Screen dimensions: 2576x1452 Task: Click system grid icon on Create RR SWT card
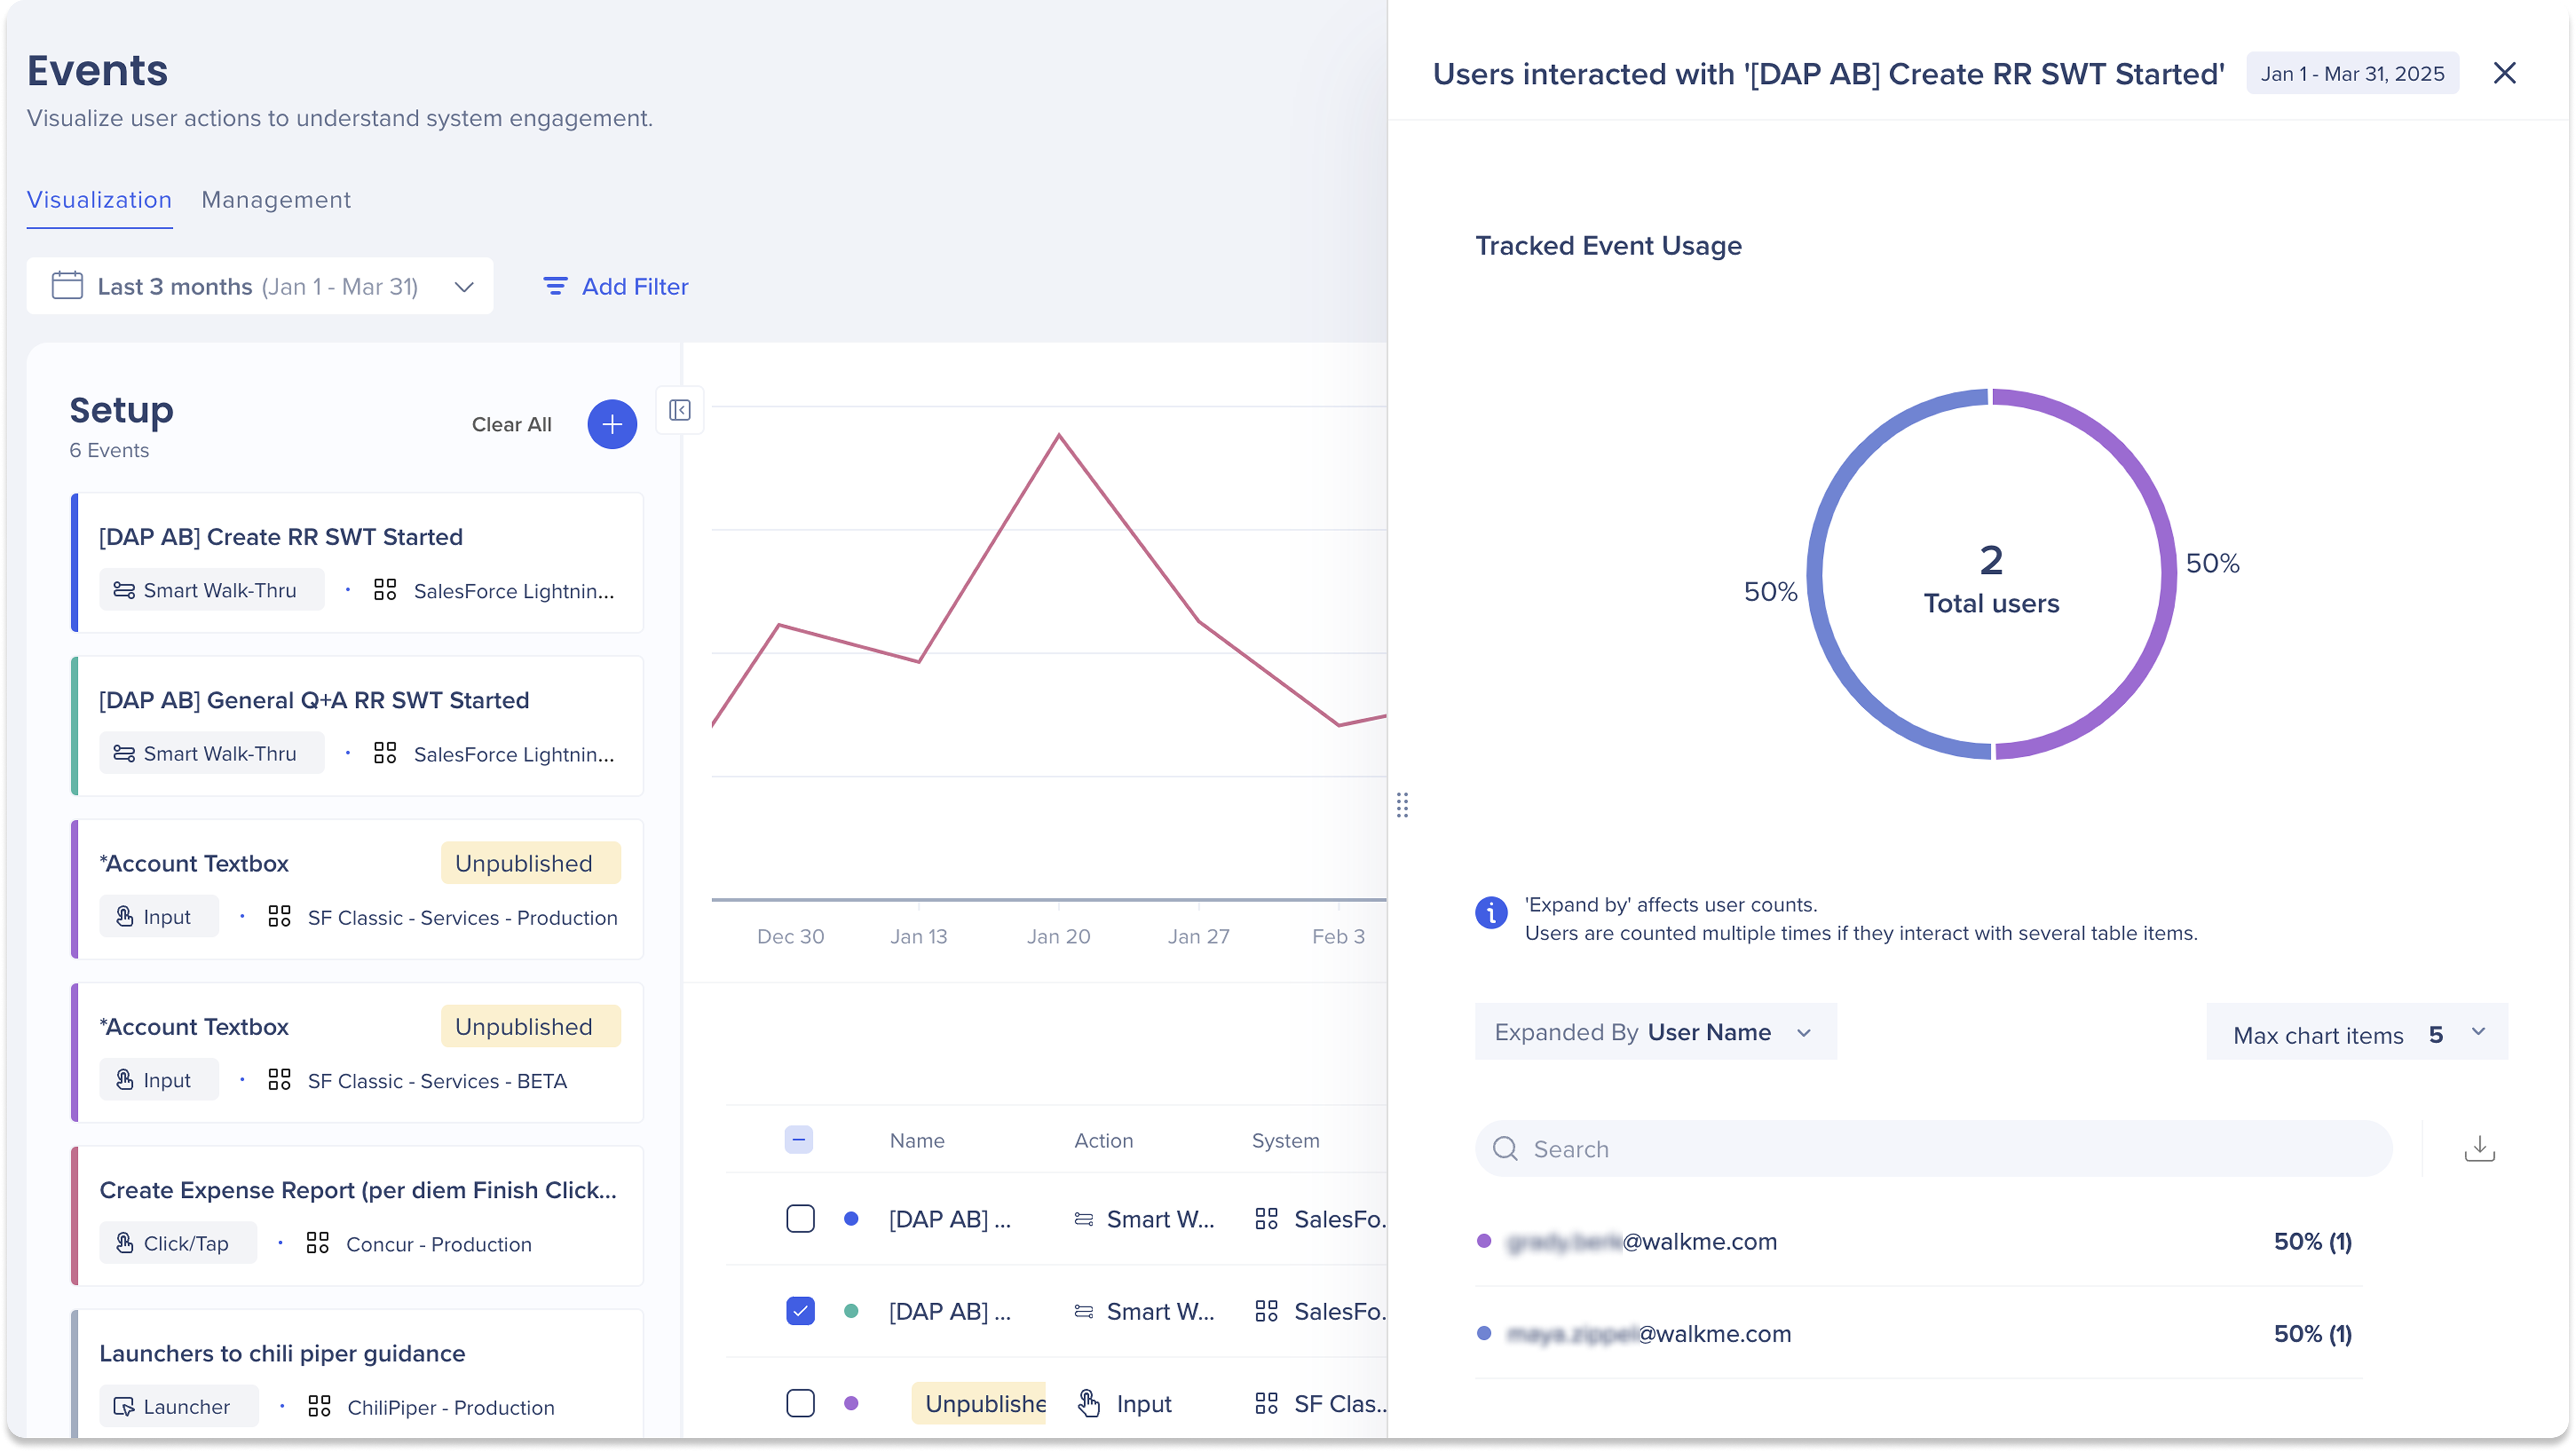[385, 590]
